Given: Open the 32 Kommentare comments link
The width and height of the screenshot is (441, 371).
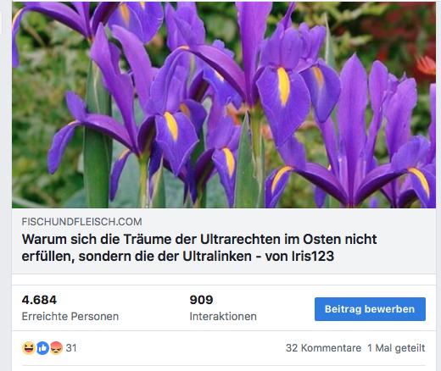Looking at the screenshot, I should click(323, 348).
